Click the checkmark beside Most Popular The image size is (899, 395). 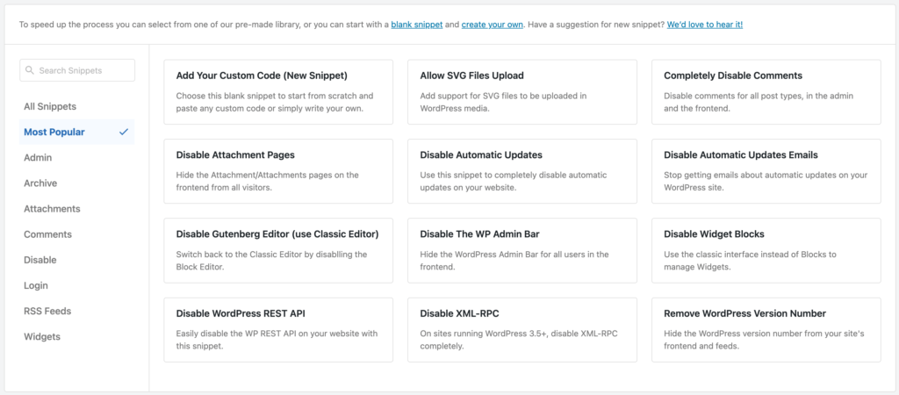tap(123, 132)
